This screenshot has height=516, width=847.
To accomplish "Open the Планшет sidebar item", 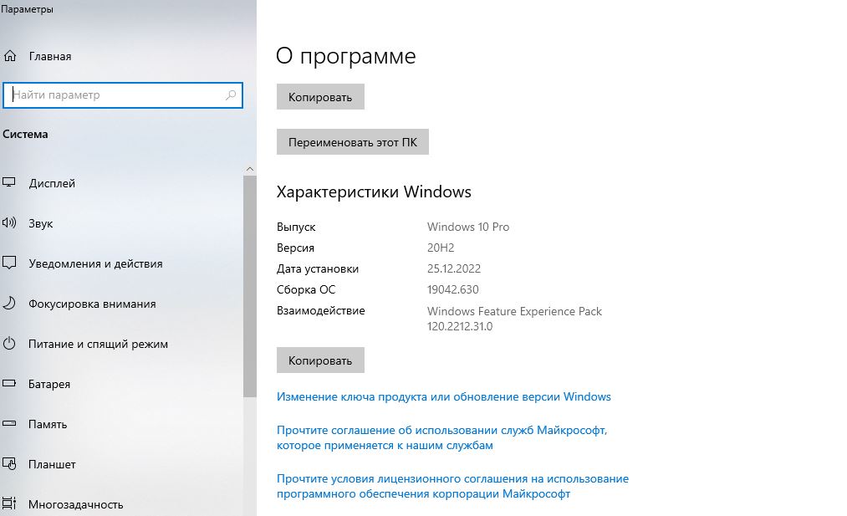I will (52, 464).
